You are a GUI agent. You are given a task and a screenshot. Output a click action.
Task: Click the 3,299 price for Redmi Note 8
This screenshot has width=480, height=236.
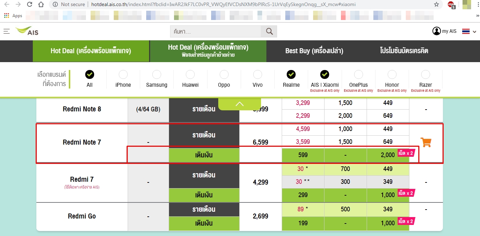[x=303, y=103]
